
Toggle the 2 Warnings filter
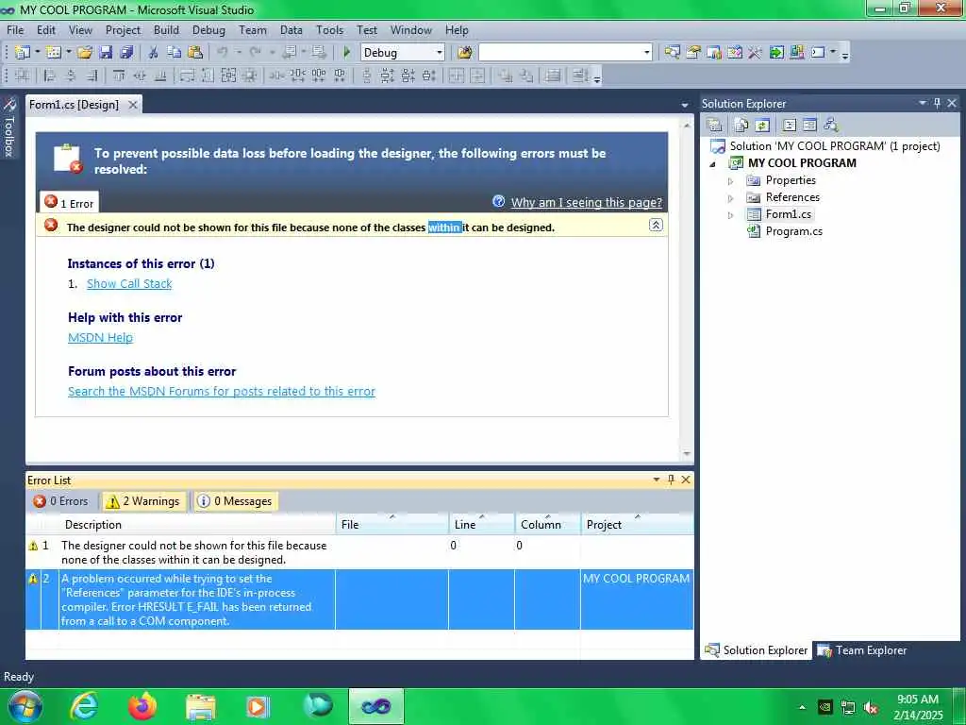143,501
